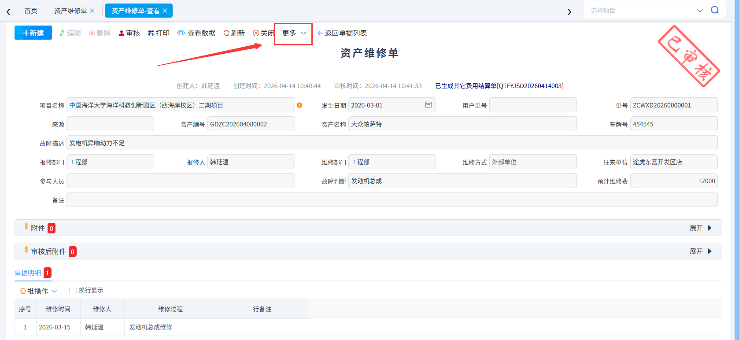
Task: Click the empty 备注 field
Action: [x=392, y=200]
